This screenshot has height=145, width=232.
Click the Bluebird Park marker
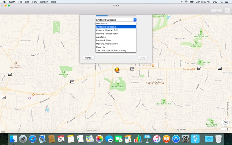click(118, 84)
